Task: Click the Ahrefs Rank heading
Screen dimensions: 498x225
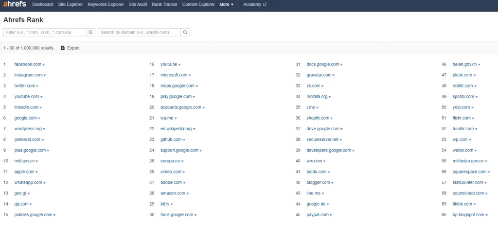Action: coord(23,19)
